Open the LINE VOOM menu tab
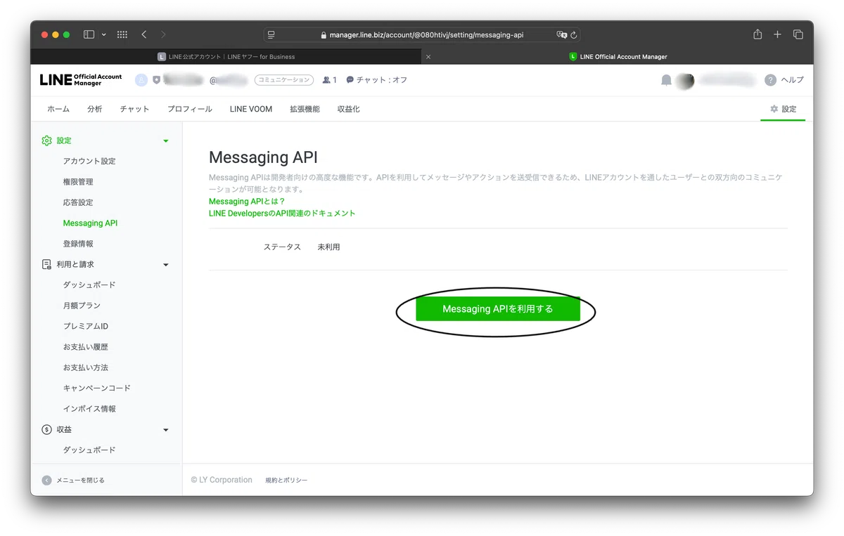 (251, 109)
